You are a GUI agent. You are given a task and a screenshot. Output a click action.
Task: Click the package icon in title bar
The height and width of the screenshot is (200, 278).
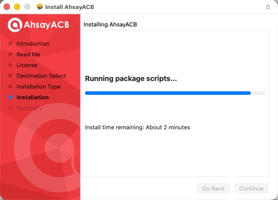pyautogui.click(x=40, y=7)
